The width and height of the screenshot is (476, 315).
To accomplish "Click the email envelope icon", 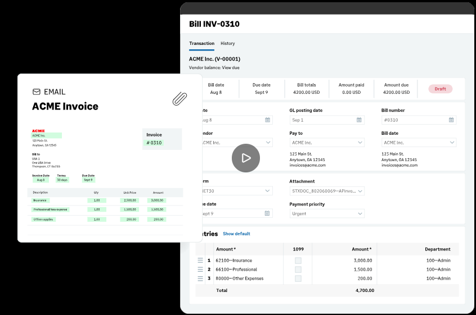I will pos(37,92).
